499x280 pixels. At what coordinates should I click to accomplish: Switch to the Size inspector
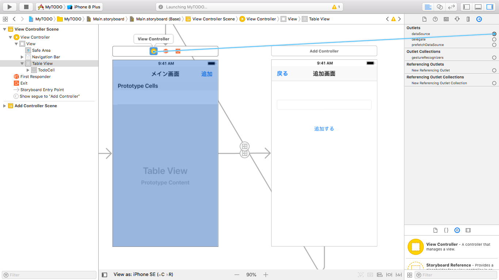coord(468,19)
